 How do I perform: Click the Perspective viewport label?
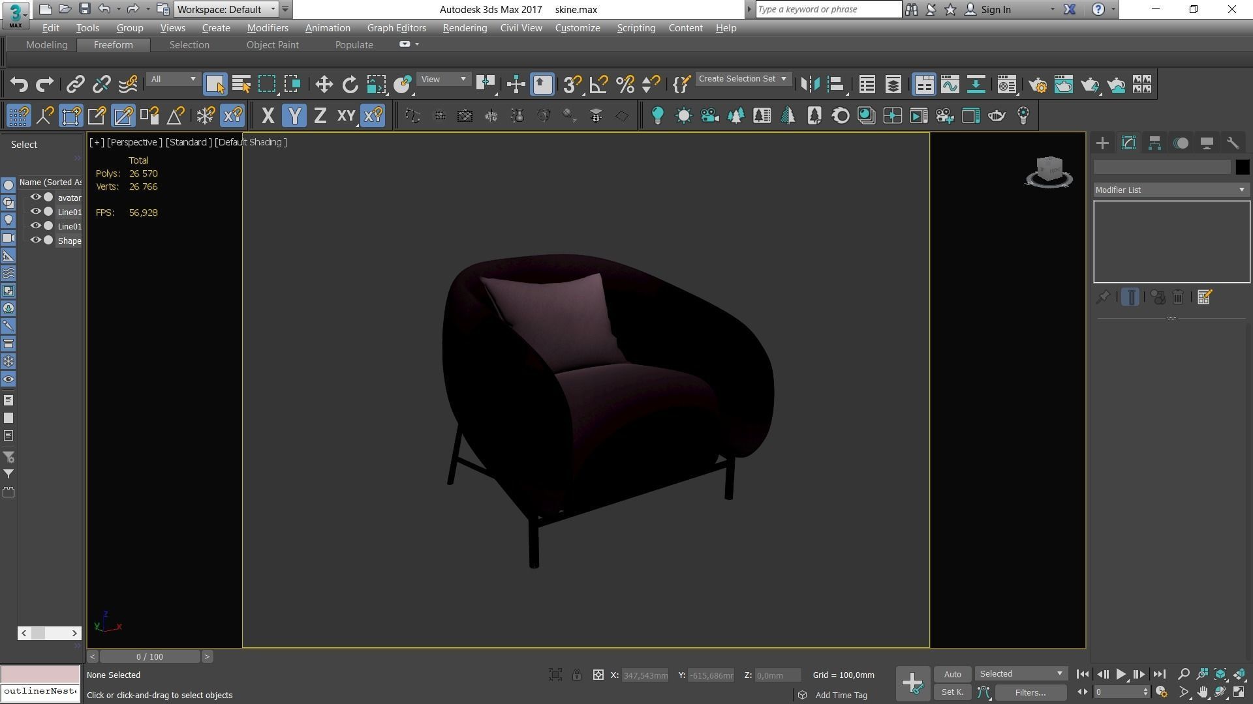(x=134, y=142)
